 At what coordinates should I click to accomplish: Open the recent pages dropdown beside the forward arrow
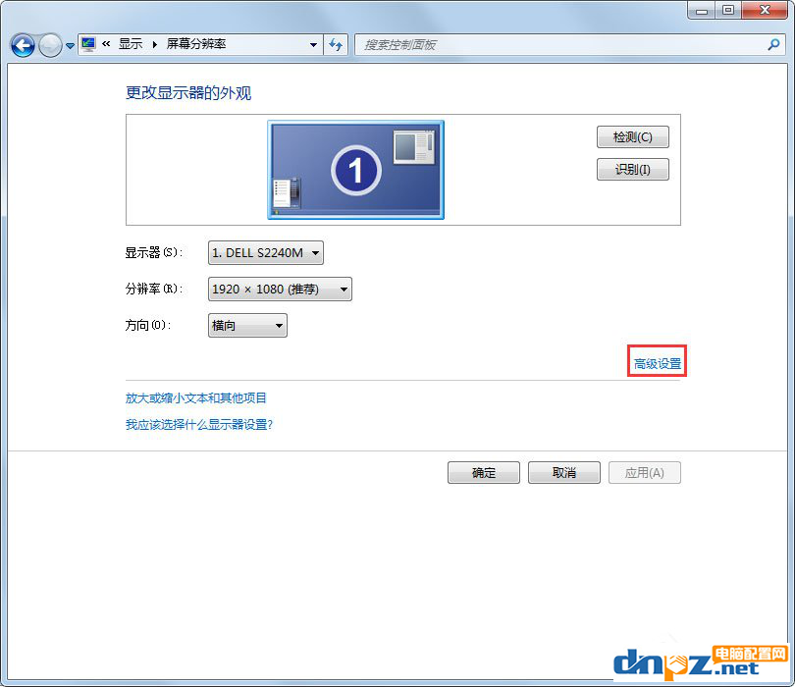69,45
